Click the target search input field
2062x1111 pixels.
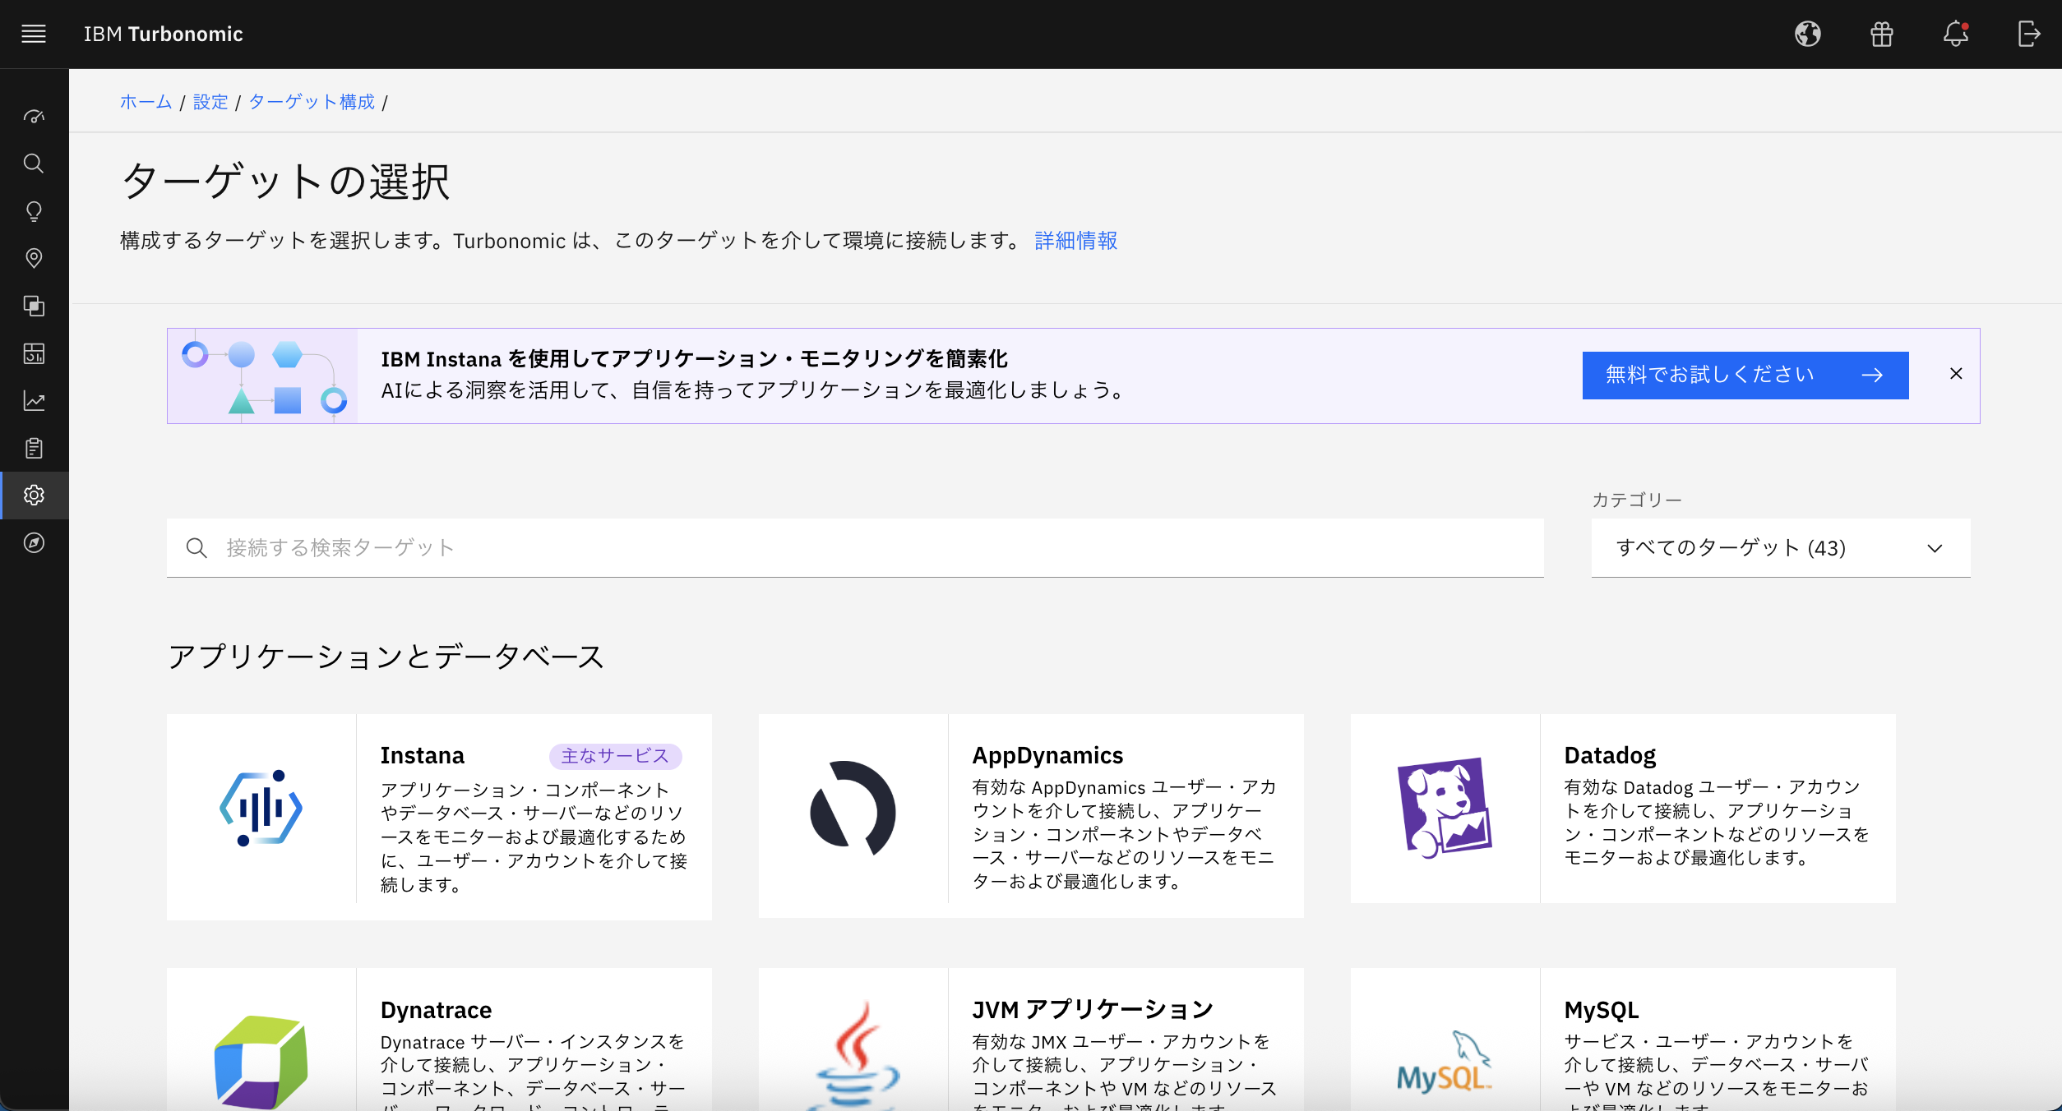(855, 548)
